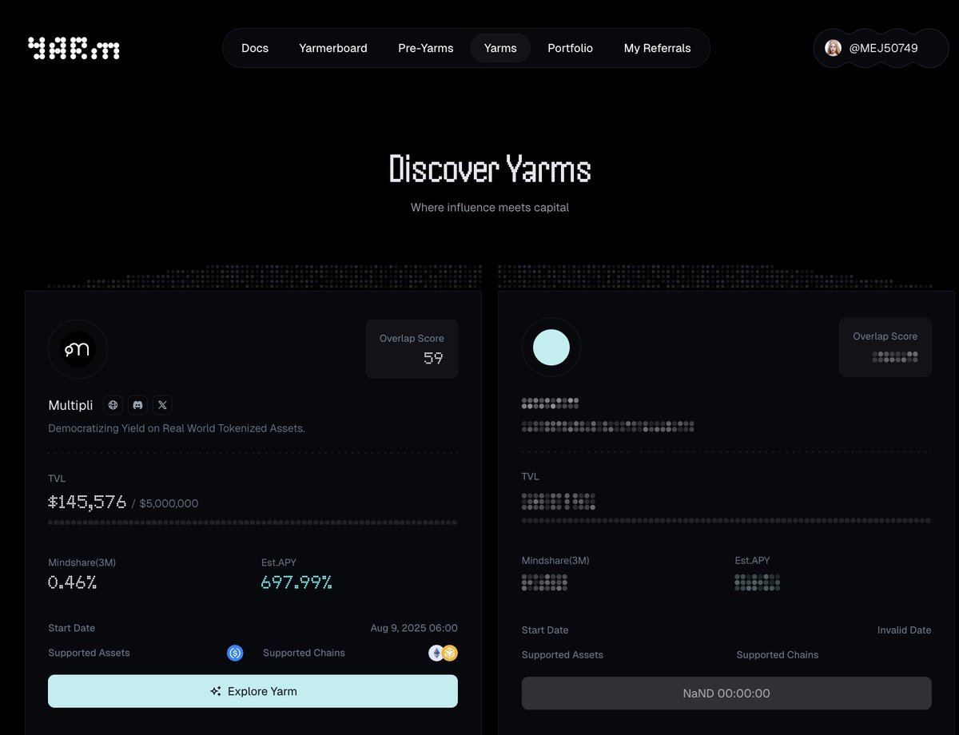959x735 pixels.
Task: Open Pre-Yarms tab
Action: click(426, 48)
